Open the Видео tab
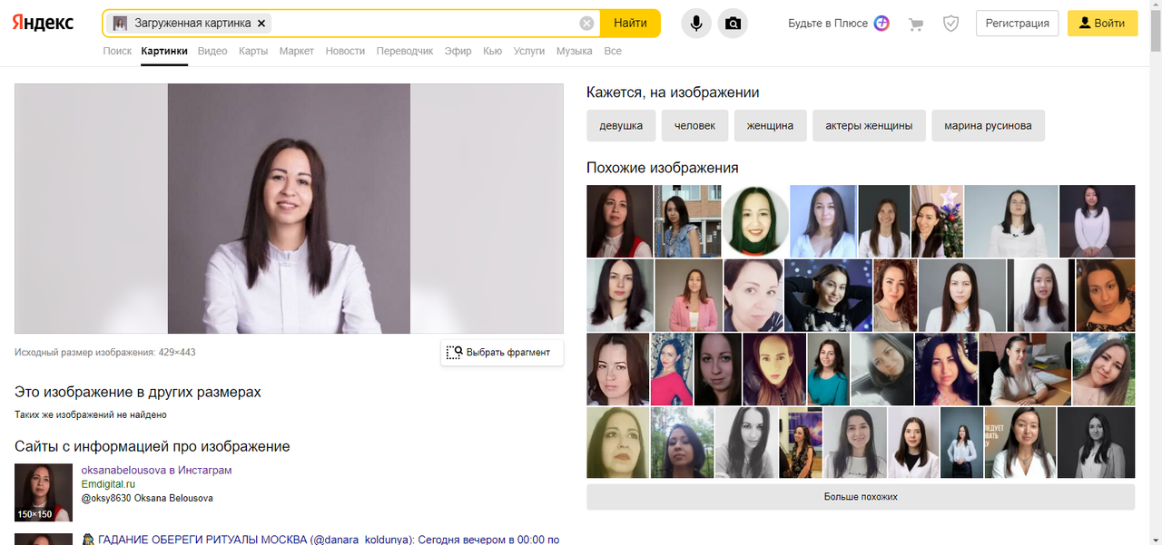This screenshot has height=545, width=1162. 212,51
